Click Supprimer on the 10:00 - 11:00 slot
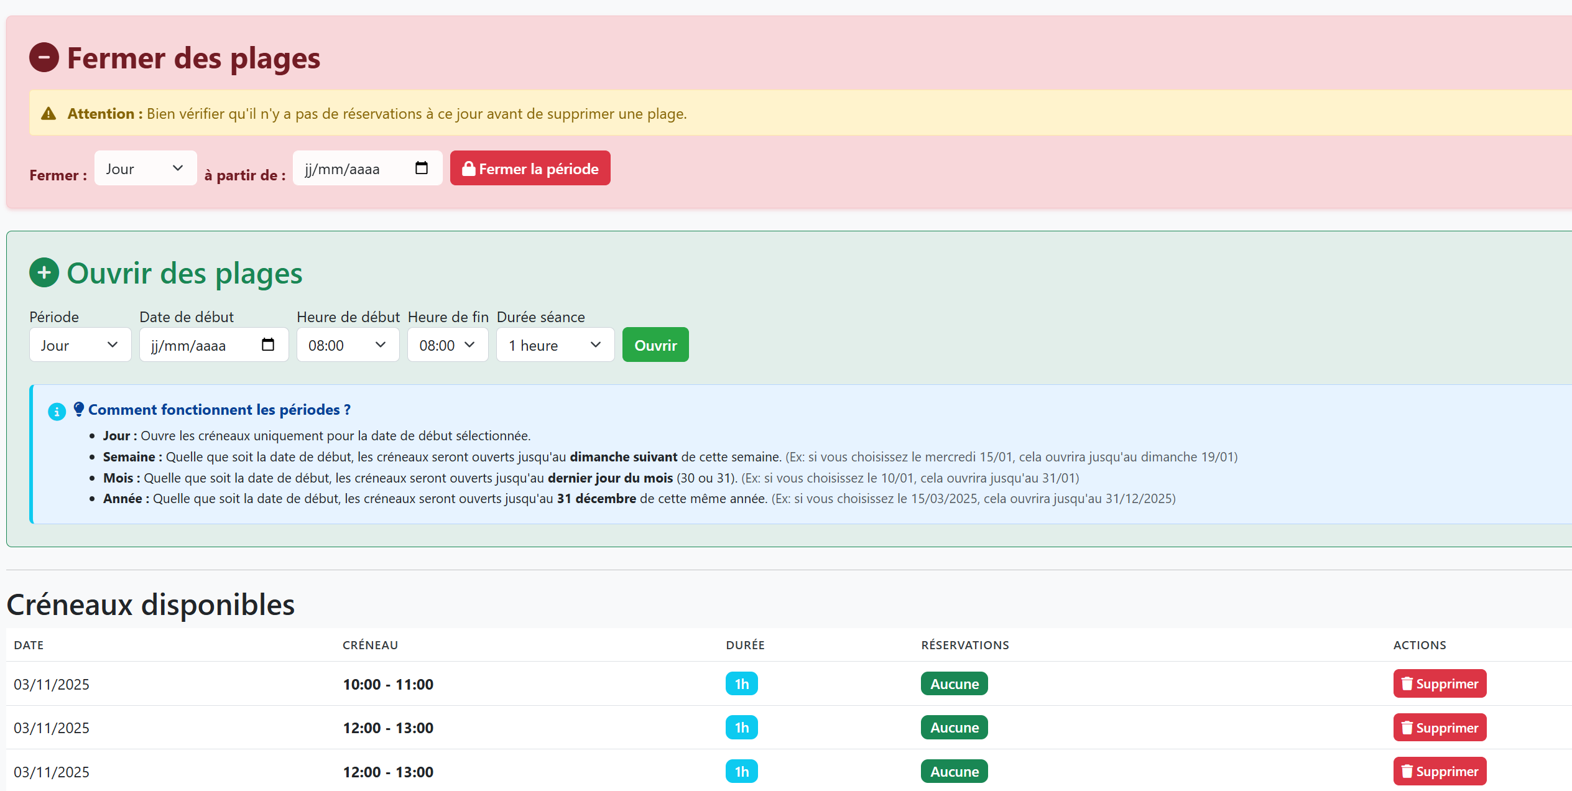 coord(1440,683)
